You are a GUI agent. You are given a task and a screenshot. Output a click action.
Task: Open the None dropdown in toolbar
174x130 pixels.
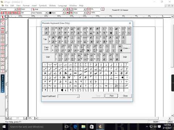[x=85, y=13]
